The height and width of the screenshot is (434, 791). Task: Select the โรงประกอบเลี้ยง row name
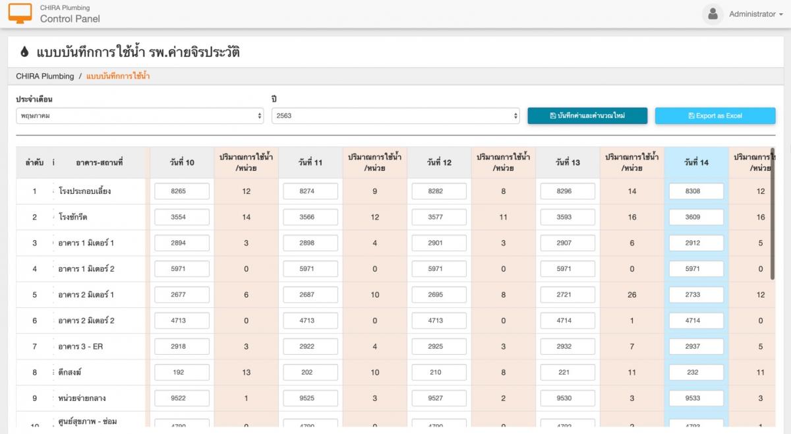pyautogui.click(x=84, y=191)
